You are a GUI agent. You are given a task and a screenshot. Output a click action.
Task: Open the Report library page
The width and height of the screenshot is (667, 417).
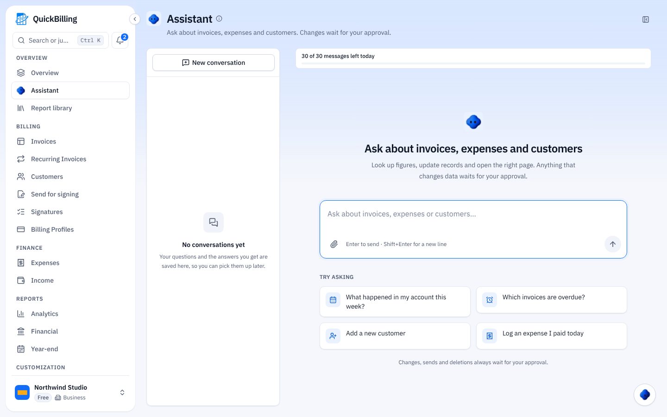(x=70, y=108)
